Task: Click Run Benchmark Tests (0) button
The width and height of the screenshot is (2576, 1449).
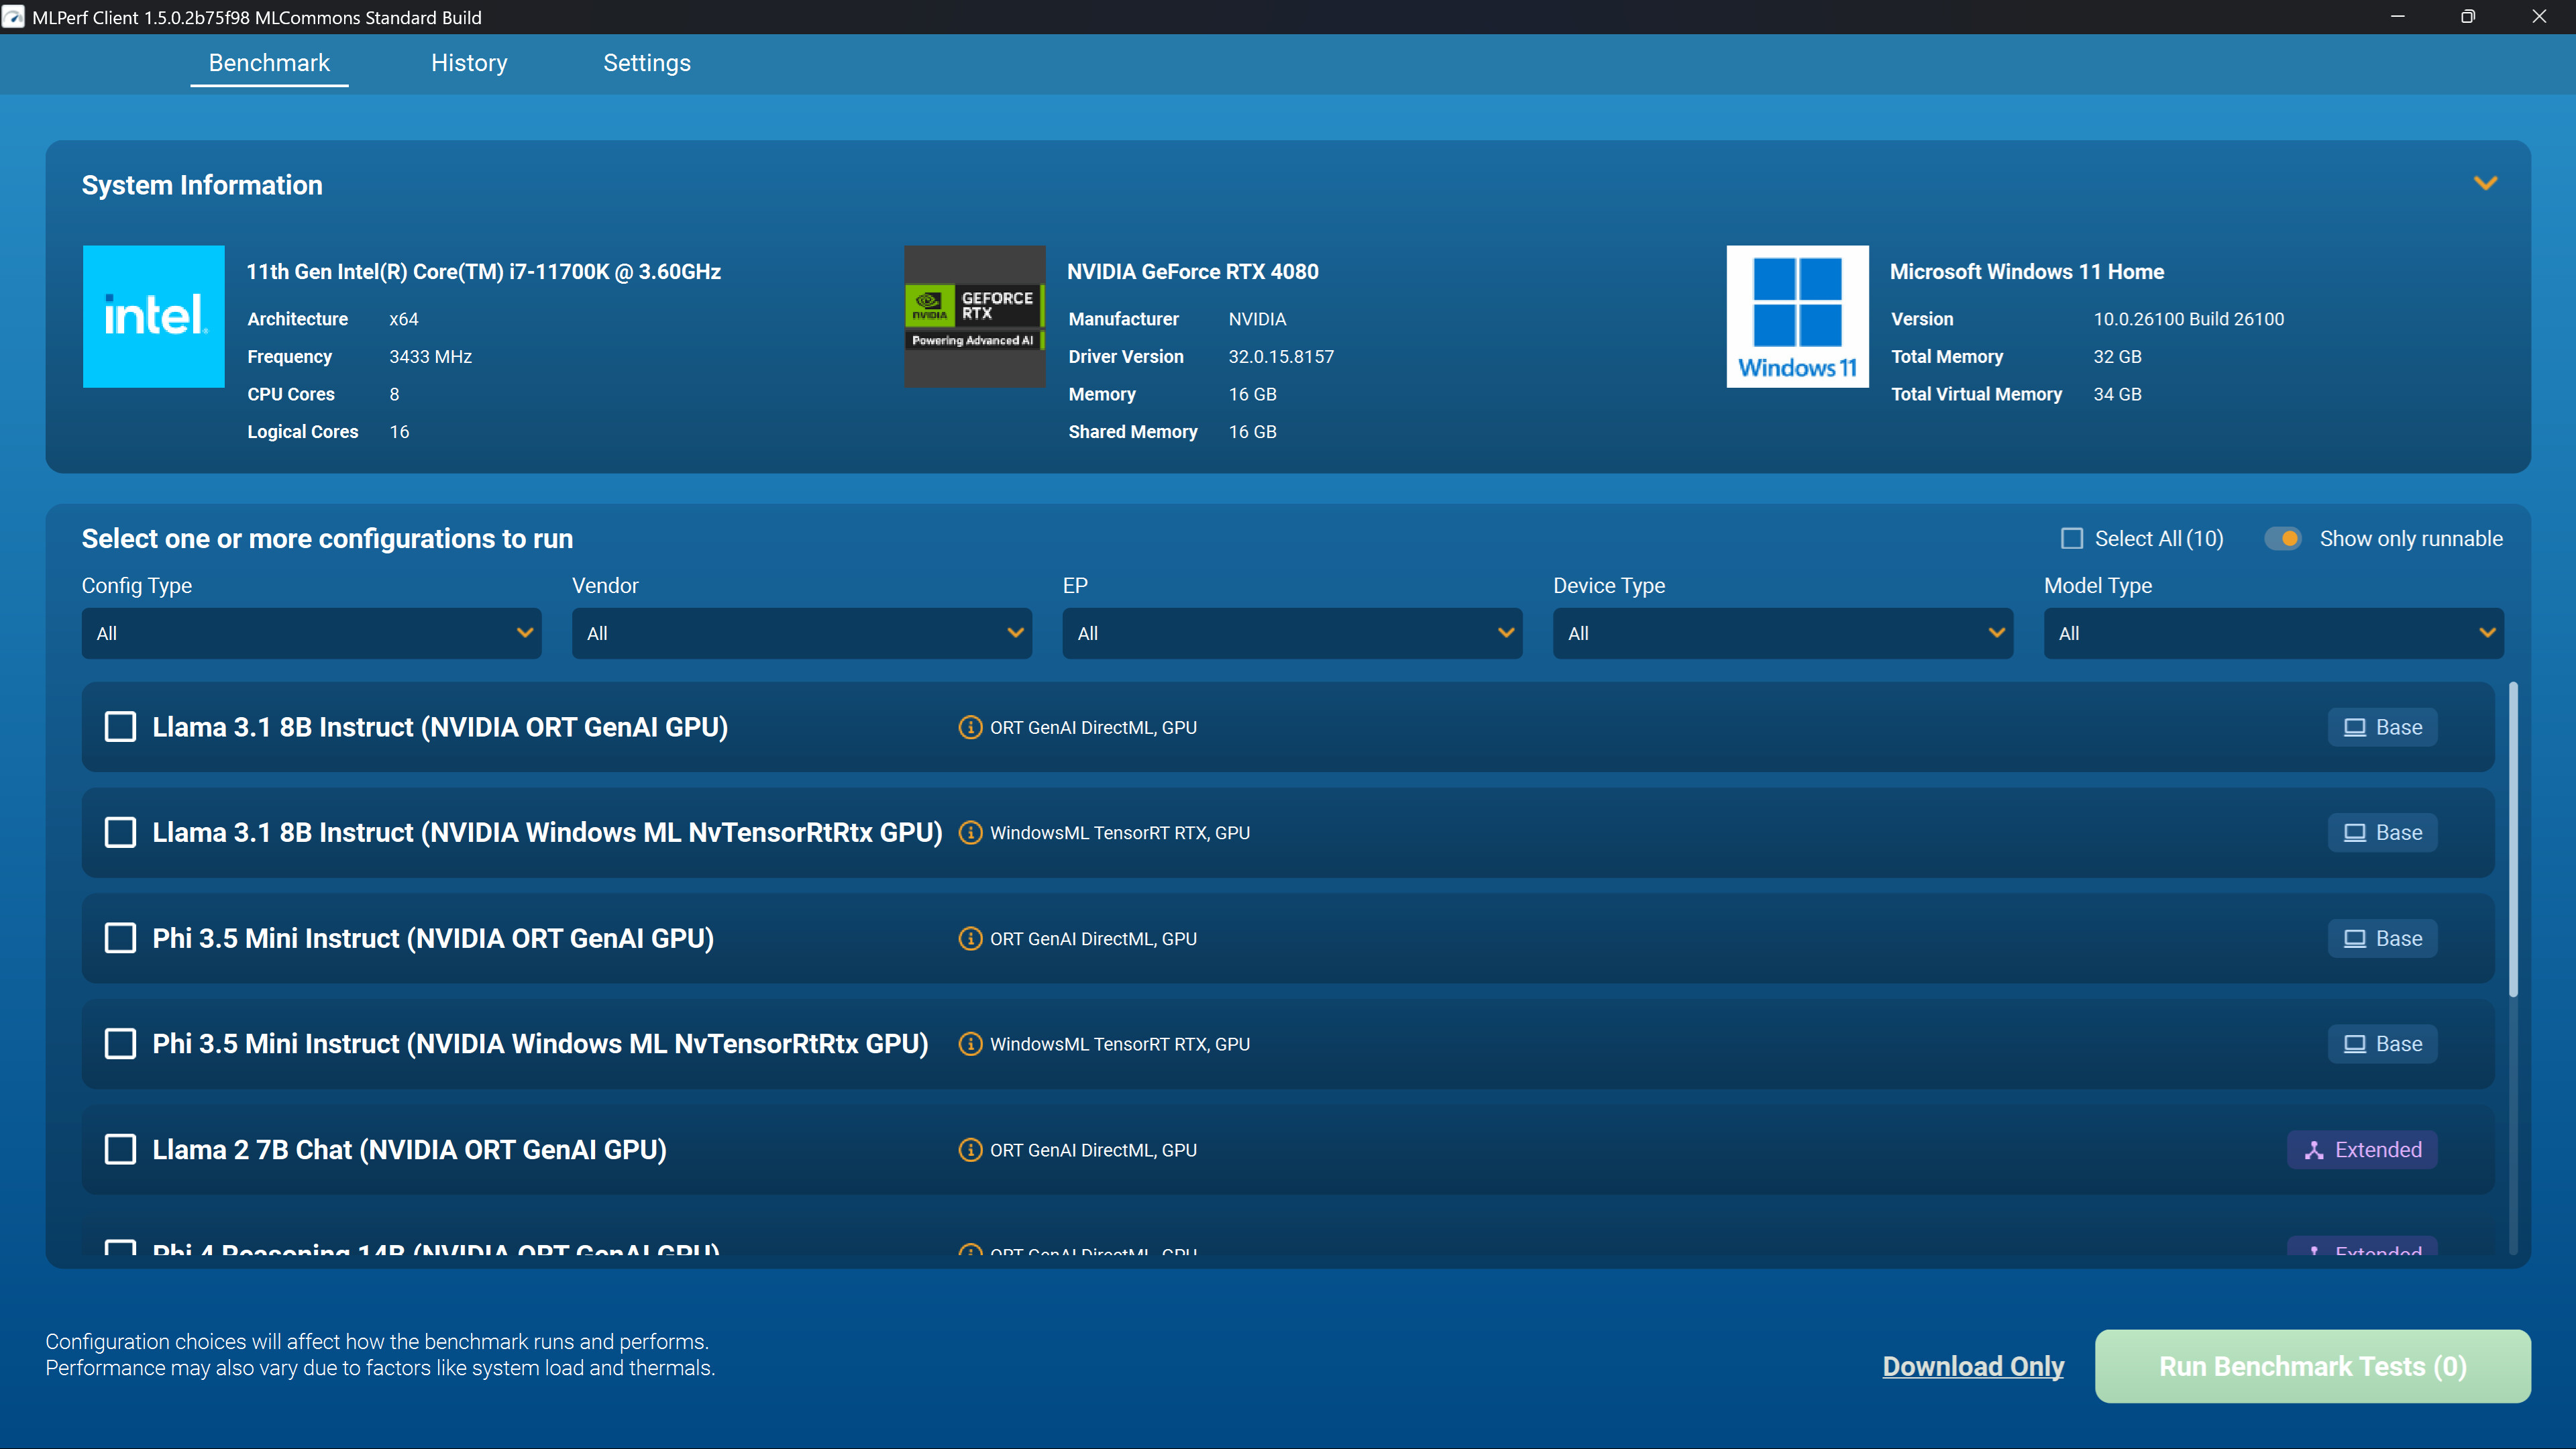Action: 2313,1366
